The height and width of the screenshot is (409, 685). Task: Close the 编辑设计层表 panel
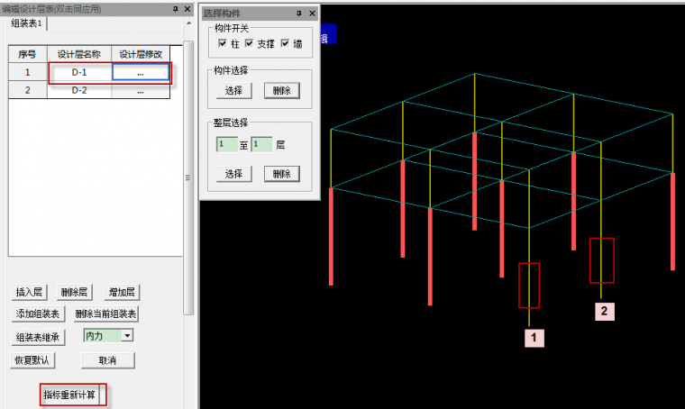(x=187, y=9)
